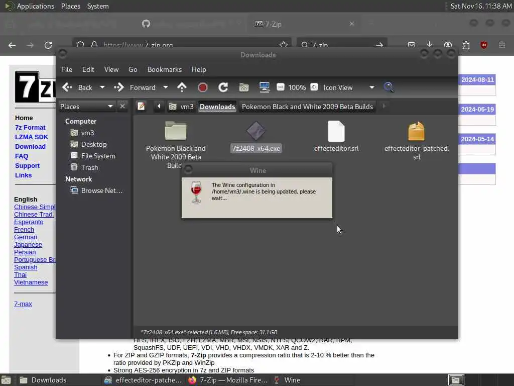Click the red Stop loading icon
The image size is (514, 386).
[203, 87]
